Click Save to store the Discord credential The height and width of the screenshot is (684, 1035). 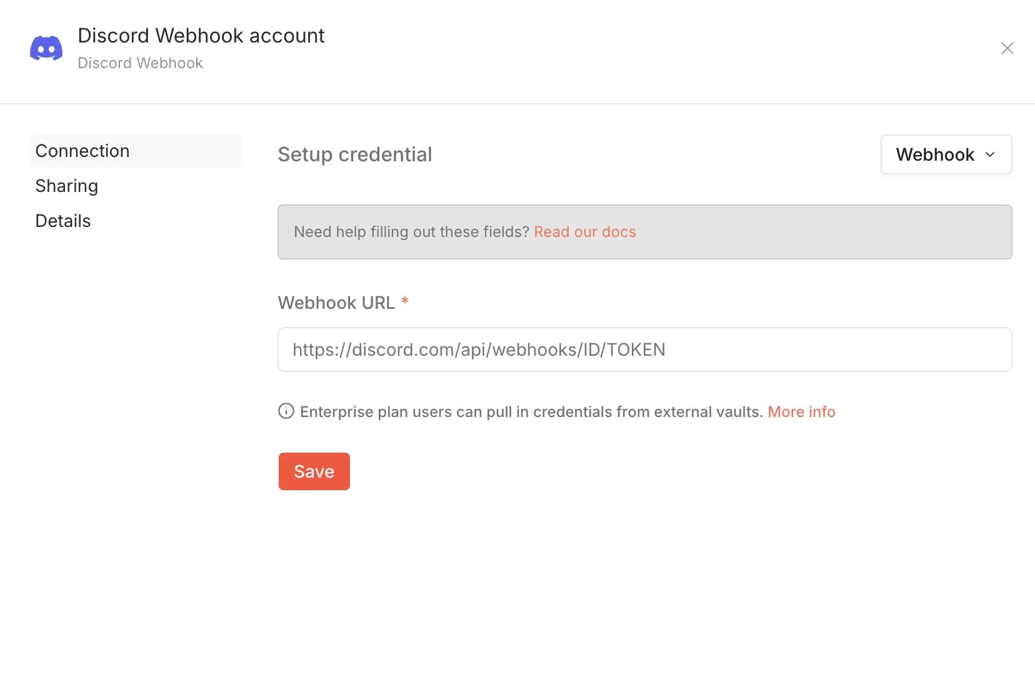coord(314,471)
